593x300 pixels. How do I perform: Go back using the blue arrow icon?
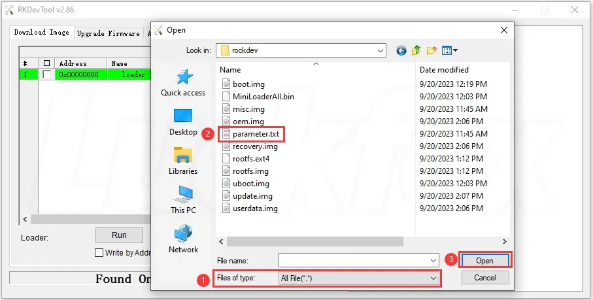(x=401, y=50)
